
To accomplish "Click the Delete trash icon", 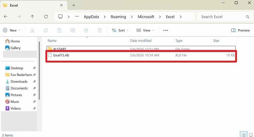I will (x=100, y=30).
